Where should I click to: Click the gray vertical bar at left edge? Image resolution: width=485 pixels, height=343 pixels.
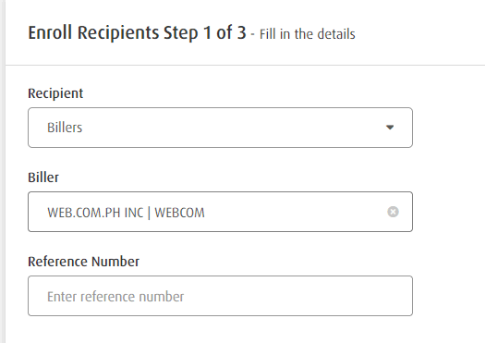click(x=3, y=172)
